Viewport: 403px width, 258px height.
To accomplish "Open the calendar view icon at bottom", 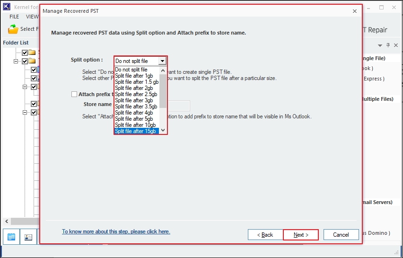I will (11, 237).
